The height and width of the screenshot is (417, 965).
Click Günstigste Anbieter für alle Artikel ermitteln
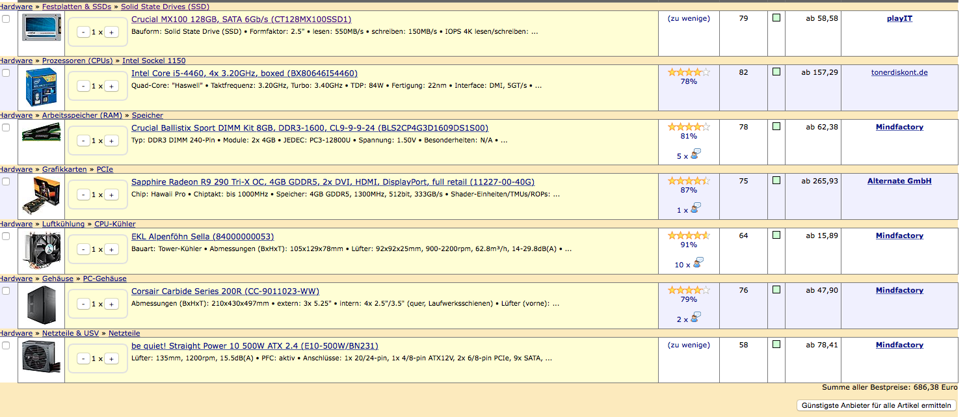click(877, 405)
